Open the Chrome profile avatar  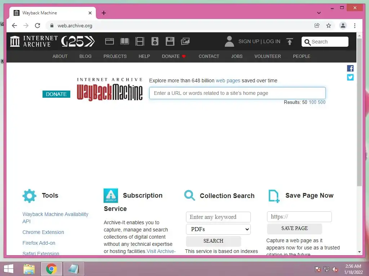[343, 26]
